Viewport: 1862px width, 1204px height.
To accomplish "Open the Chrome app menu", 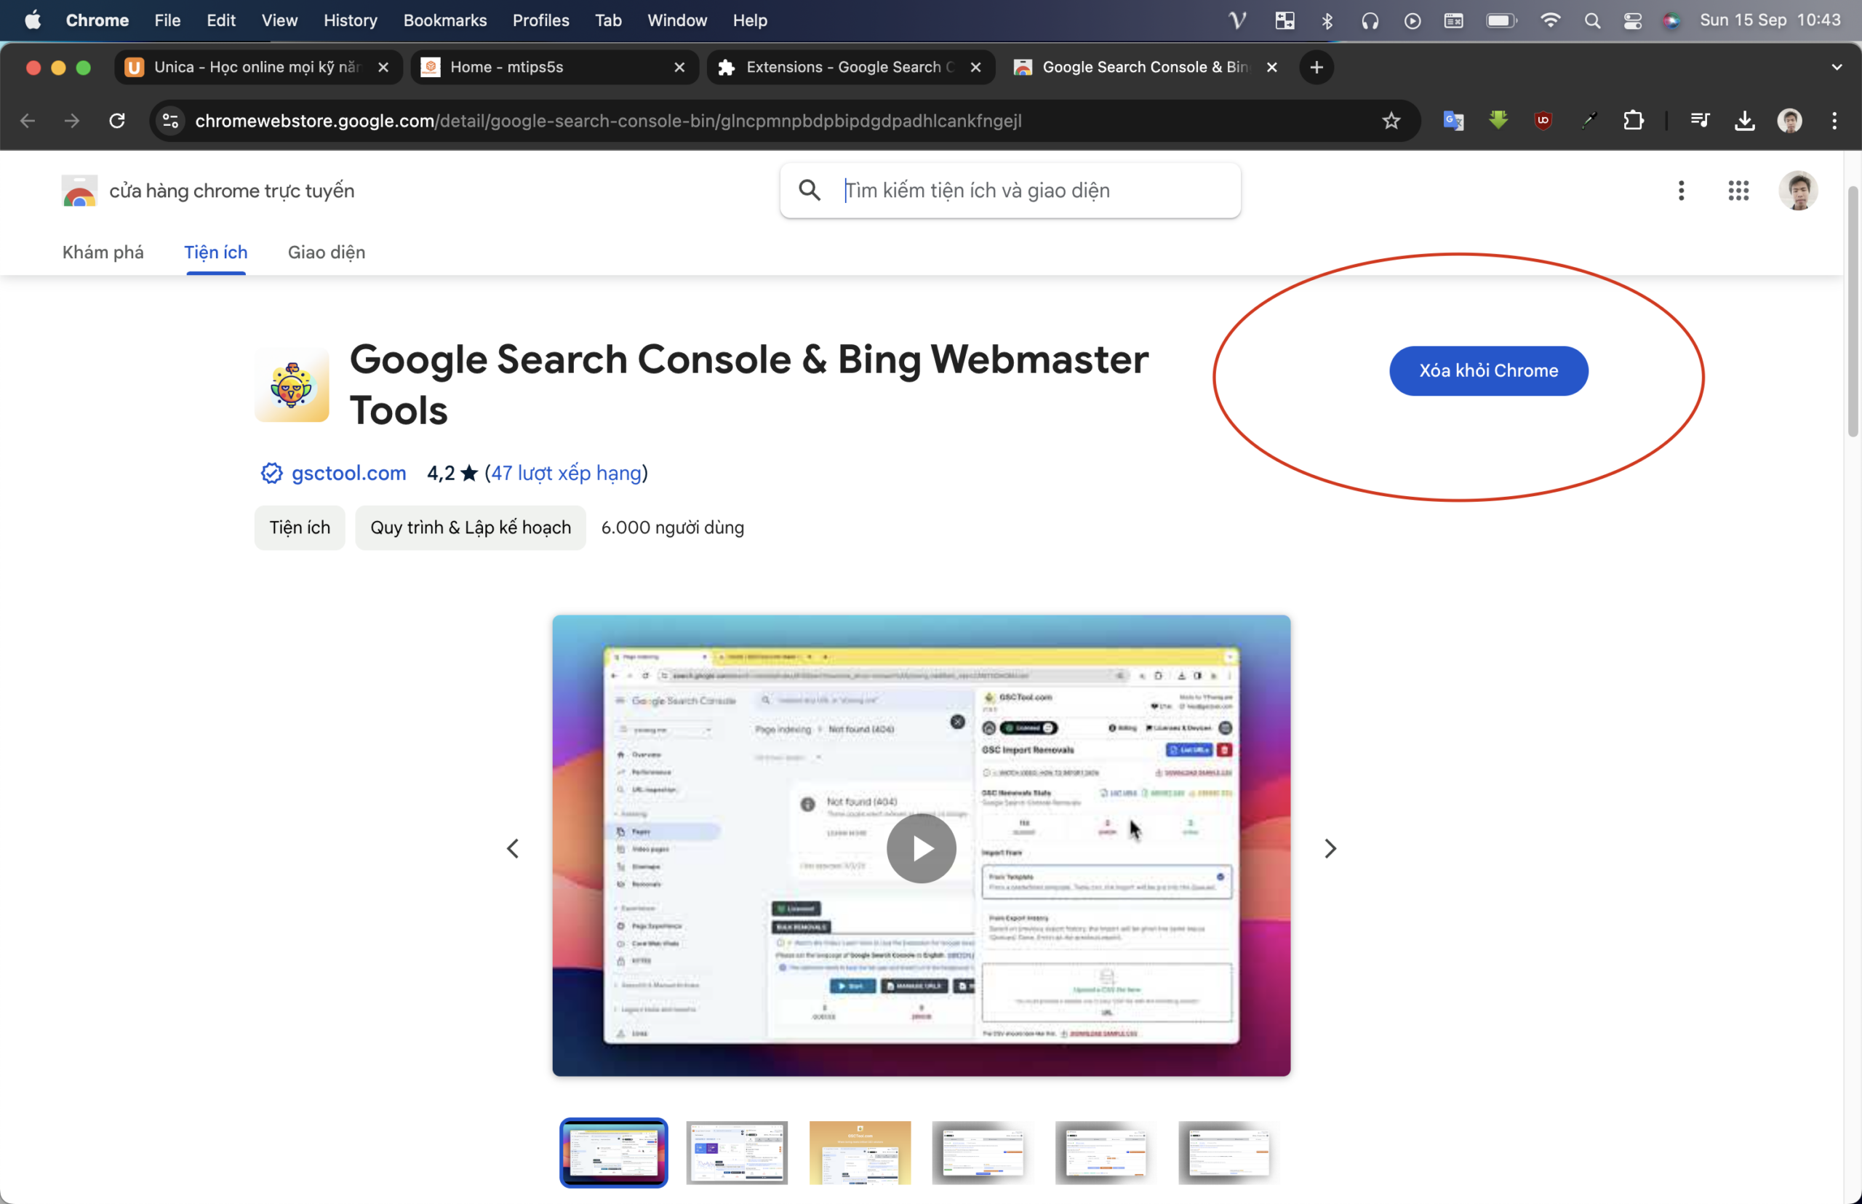I will 97,20.
